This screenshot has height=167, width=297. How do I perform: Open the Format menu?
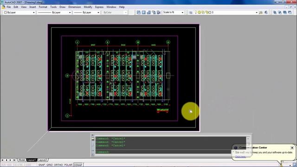click(43, 7)
